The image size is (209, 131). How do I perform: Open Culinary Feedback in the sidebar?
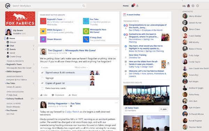point(15,99)
